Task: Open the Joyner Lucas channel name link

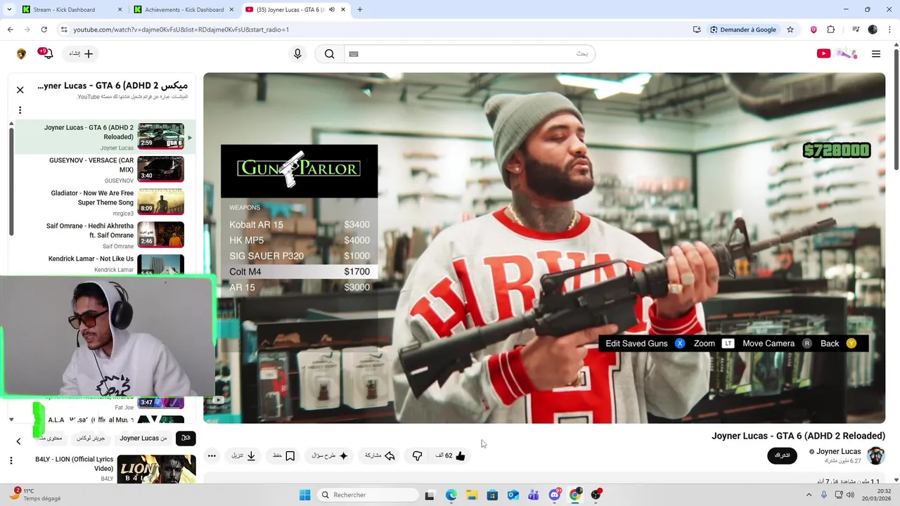Action: pyautogui.click(x=838, y=451)
